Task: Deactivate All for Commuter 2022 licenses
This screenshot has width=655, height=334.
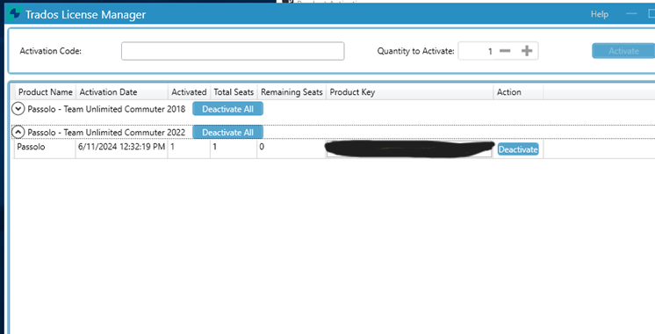Action: (227, 132)
